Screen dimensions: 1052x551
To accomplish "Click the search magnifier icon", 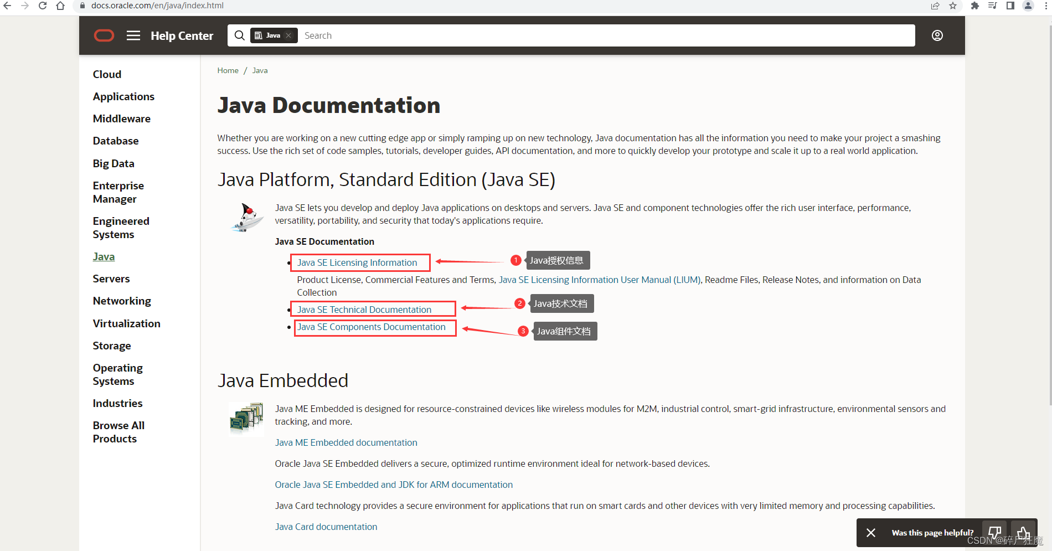I will coord(239,35).
